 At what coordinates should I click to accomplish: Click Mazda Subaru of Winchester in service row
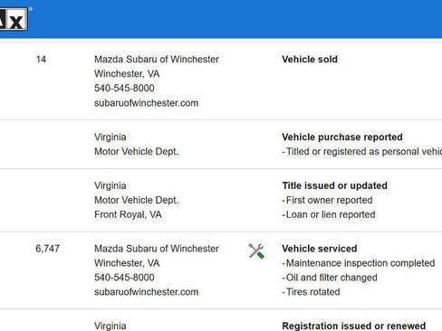[x=157, y=249]
